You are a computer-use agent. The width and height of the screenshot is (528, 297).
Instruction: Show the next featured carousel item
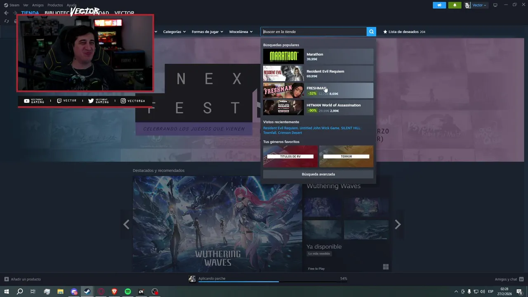pos(398,224)
